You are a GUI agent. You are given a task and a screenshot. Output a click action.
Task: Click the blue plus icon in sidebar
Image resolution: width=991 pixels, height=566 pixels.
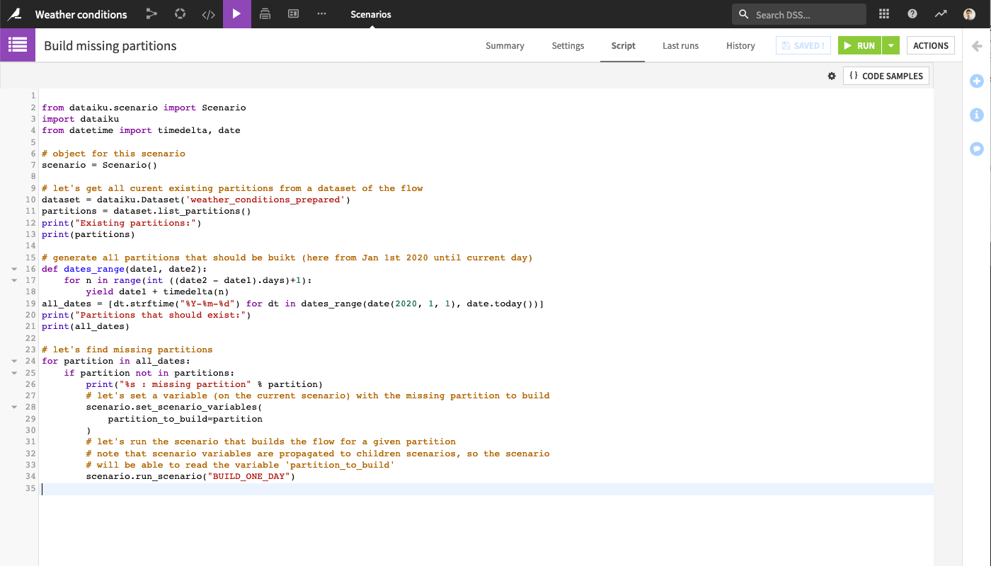click(x=977, y=81)
